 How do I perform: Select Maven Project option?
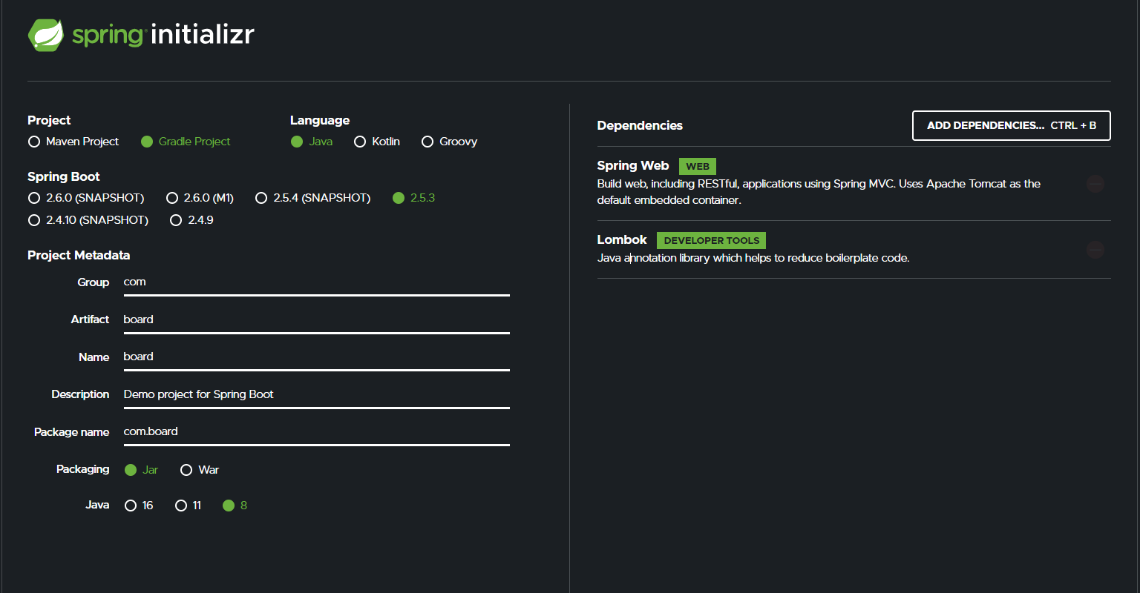point(73,142)
